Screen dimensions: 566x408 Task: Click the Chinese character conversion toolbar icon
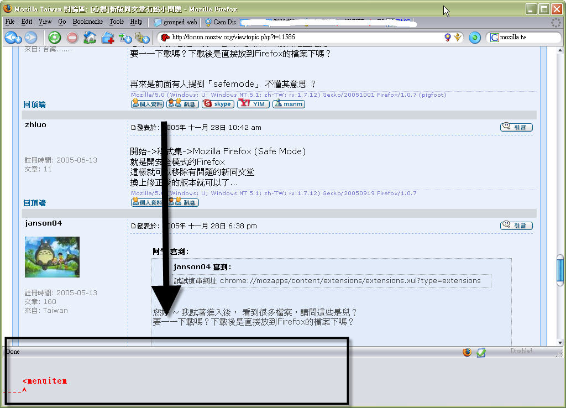point(142,37)
